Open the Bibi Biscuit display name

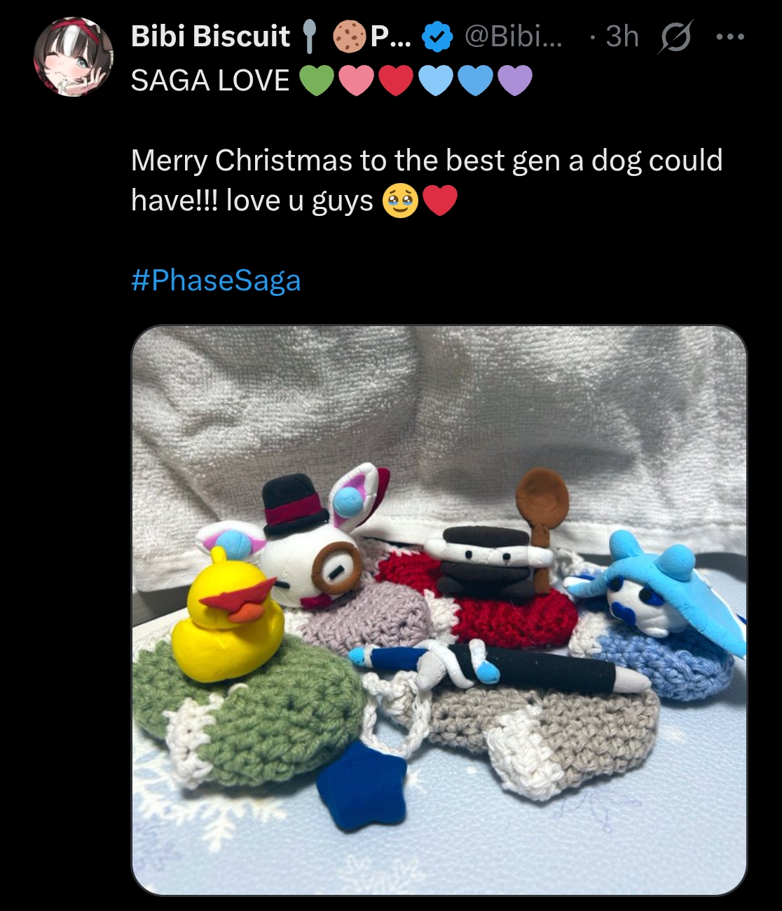click(210, 36)
